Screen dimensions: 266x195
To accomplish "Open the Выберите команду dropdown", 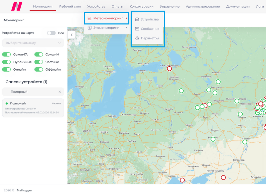I will (33, 43).
